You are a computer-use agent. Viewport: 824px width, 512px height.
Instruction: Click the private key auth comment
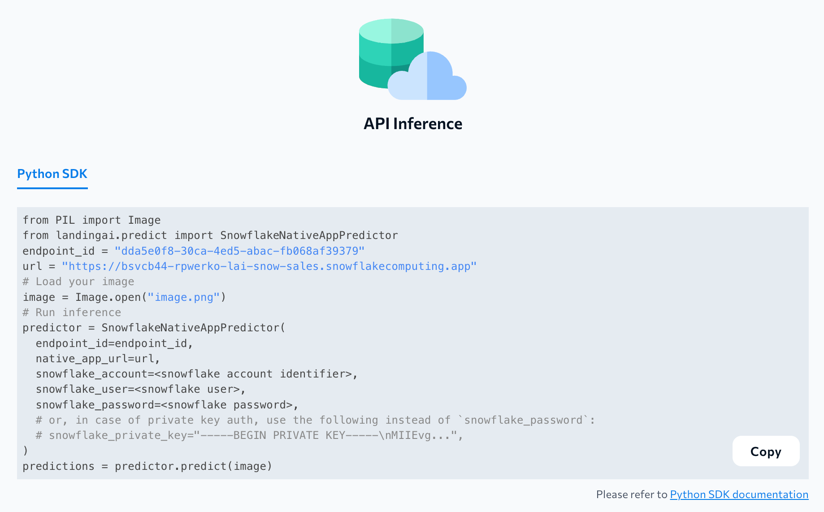(x=314, y=420)
